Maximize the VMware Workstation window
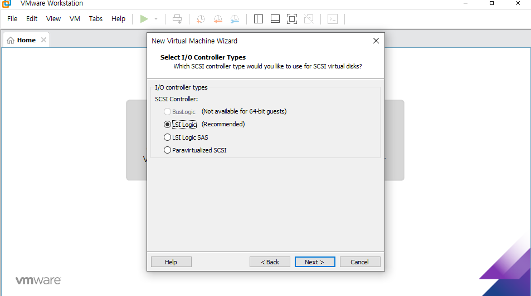Image resolution: width=531 pixels, height=296 pixels. 491,3
